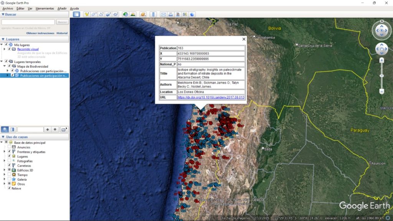The width and height of the screenshot is (393, 221).
Task: Click the save image toolbar icon
Action: (x=178, y=15)
